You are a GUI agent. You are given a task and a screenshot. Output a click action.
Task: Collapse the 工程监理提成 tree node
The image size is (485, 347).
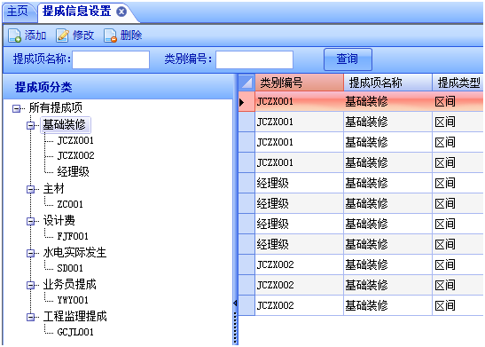30,317
